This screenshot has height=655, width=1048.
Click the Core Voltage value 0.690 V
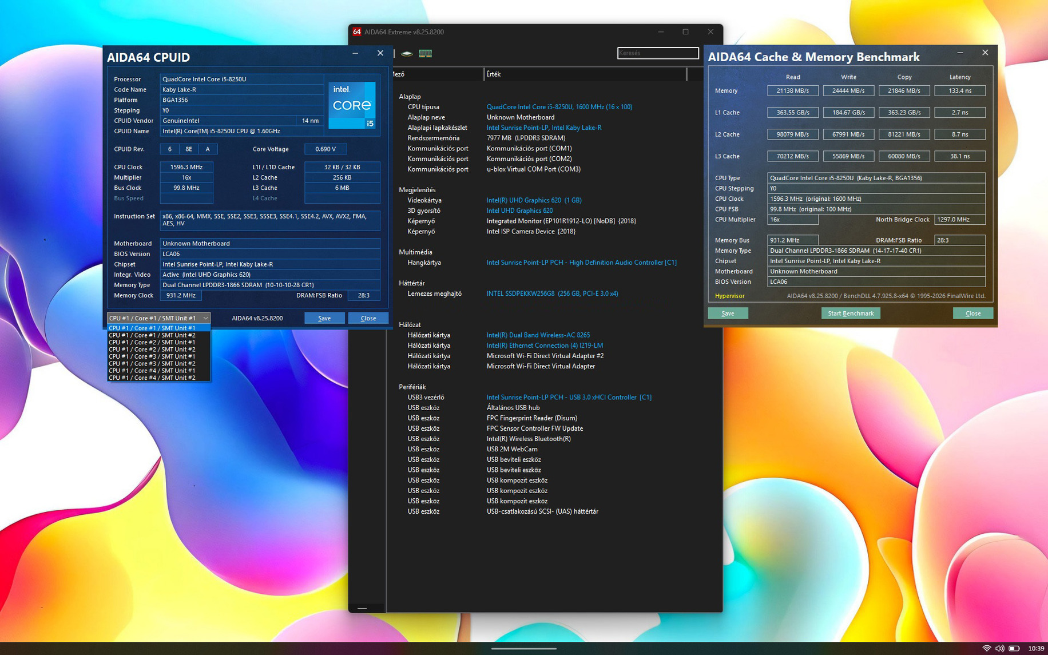(x=325, y=149)
